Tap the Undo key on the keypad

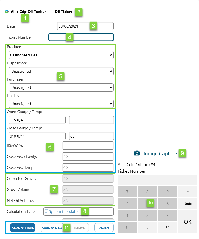(188, 204)
